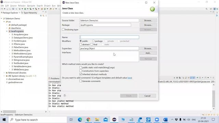Click Browse next to Superclass field
The height and width of the screenshot is (123, 219).
click(x=148, y=49)
